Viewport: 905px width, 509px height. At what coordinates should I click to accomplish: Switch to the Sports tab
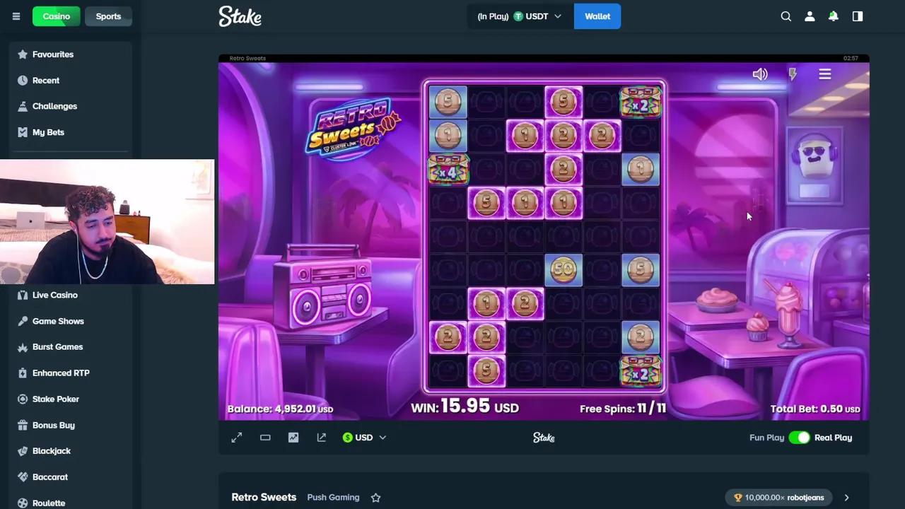pyautogui.click(x=108, y=16)
